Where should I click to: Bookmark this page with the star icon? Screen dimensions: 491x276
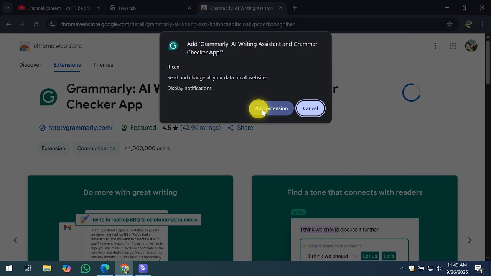pyautogui.click(x=450, y=24)
